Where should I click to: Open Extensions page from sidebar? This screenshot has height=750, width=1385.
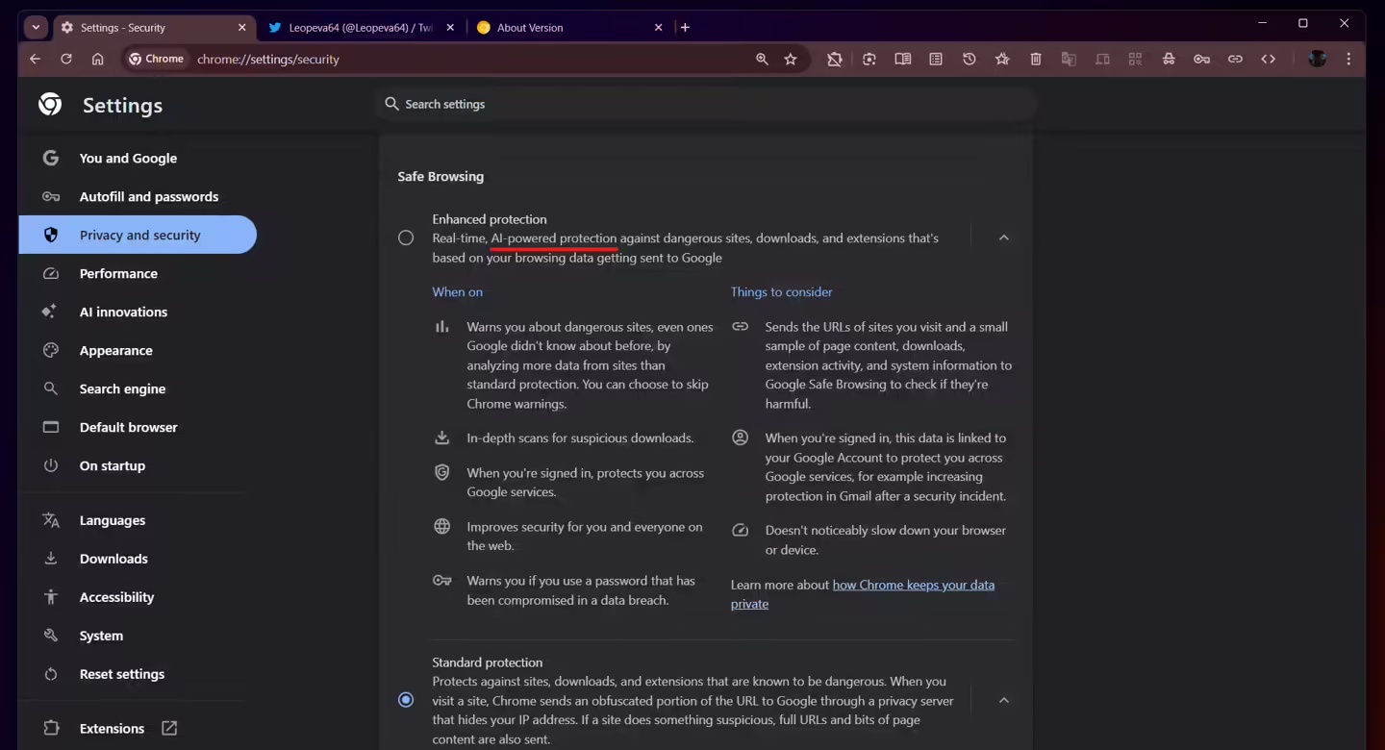(112, 728)
